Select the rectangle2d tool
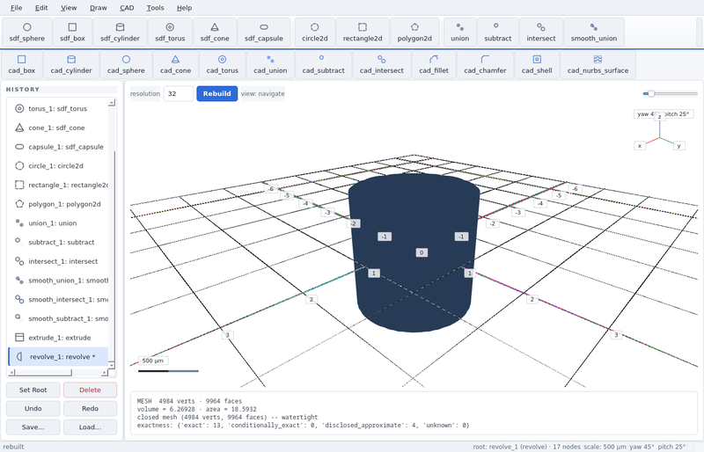704x452 pixels. pos(363,33)
